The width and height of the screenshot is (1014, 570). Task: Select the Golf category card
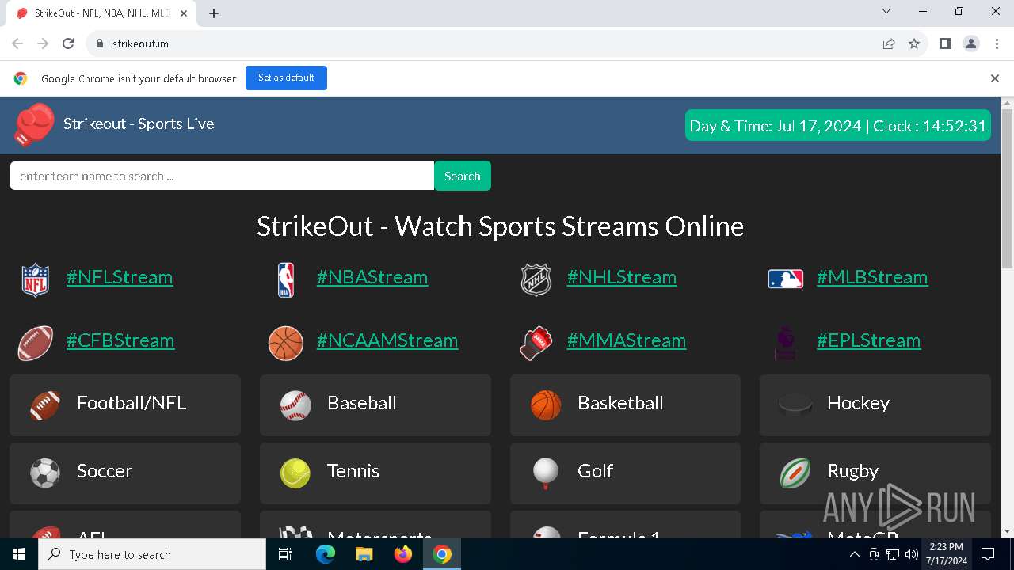pos(625,473)
